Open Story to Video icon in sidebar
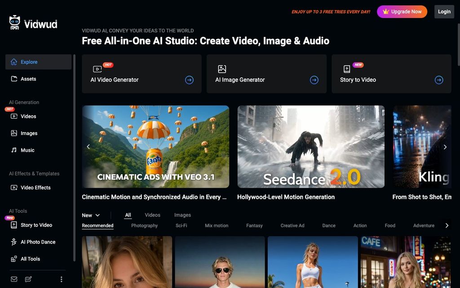The image size is (460, 288). click(x=14, y=225)
